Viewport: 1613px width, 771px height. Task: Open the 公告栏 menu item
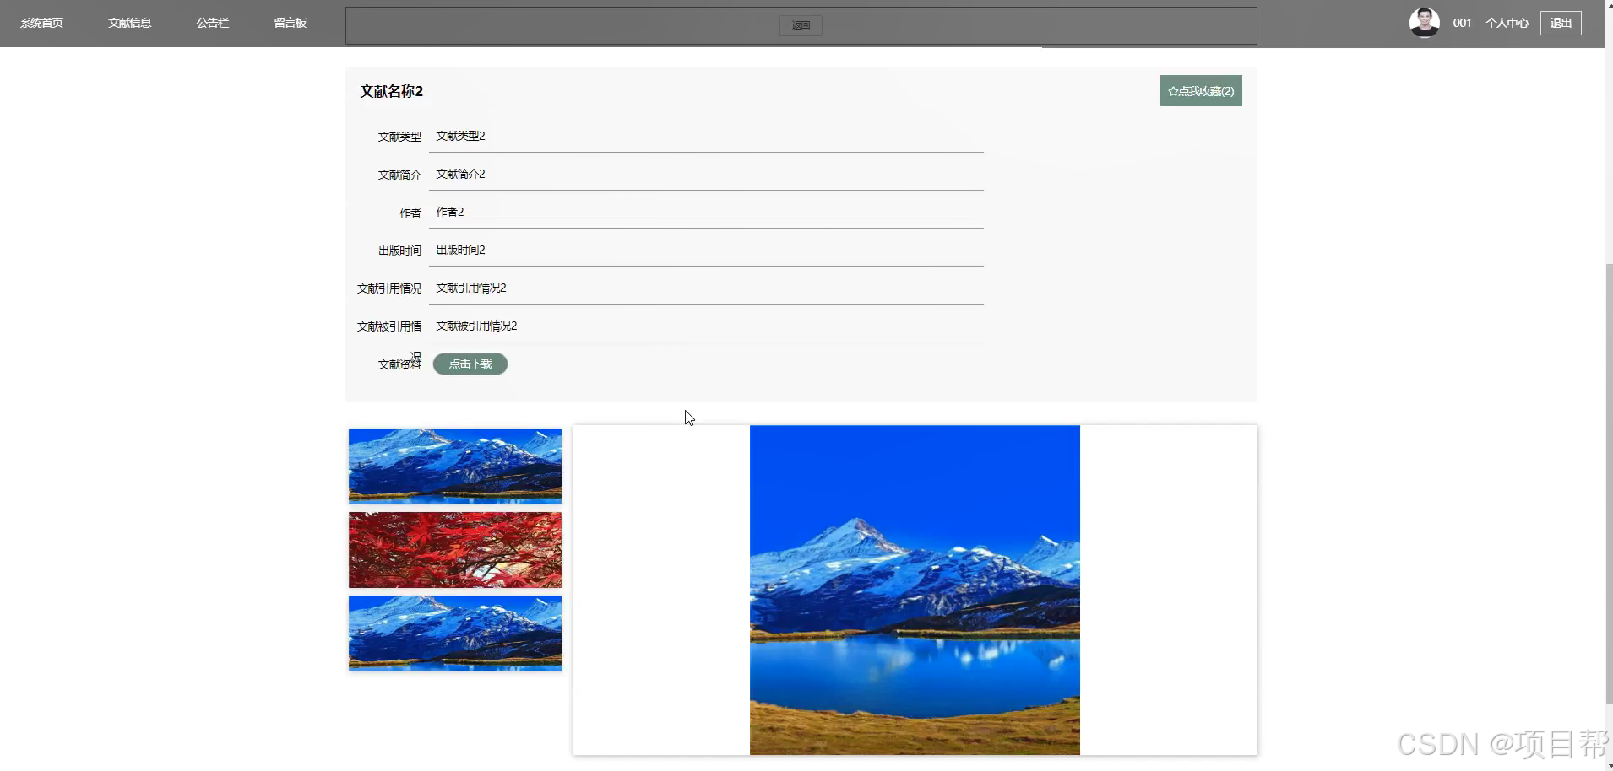coord(212,23)
